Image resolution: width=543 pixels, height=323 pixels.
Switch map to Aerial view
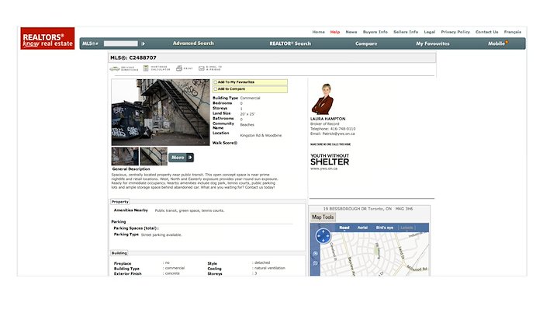363,227
